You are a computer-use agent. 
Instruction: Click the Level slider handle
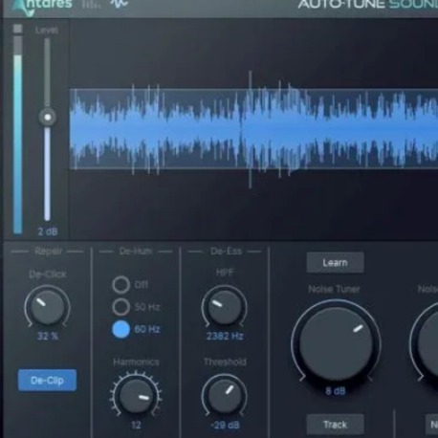(48, 118)
